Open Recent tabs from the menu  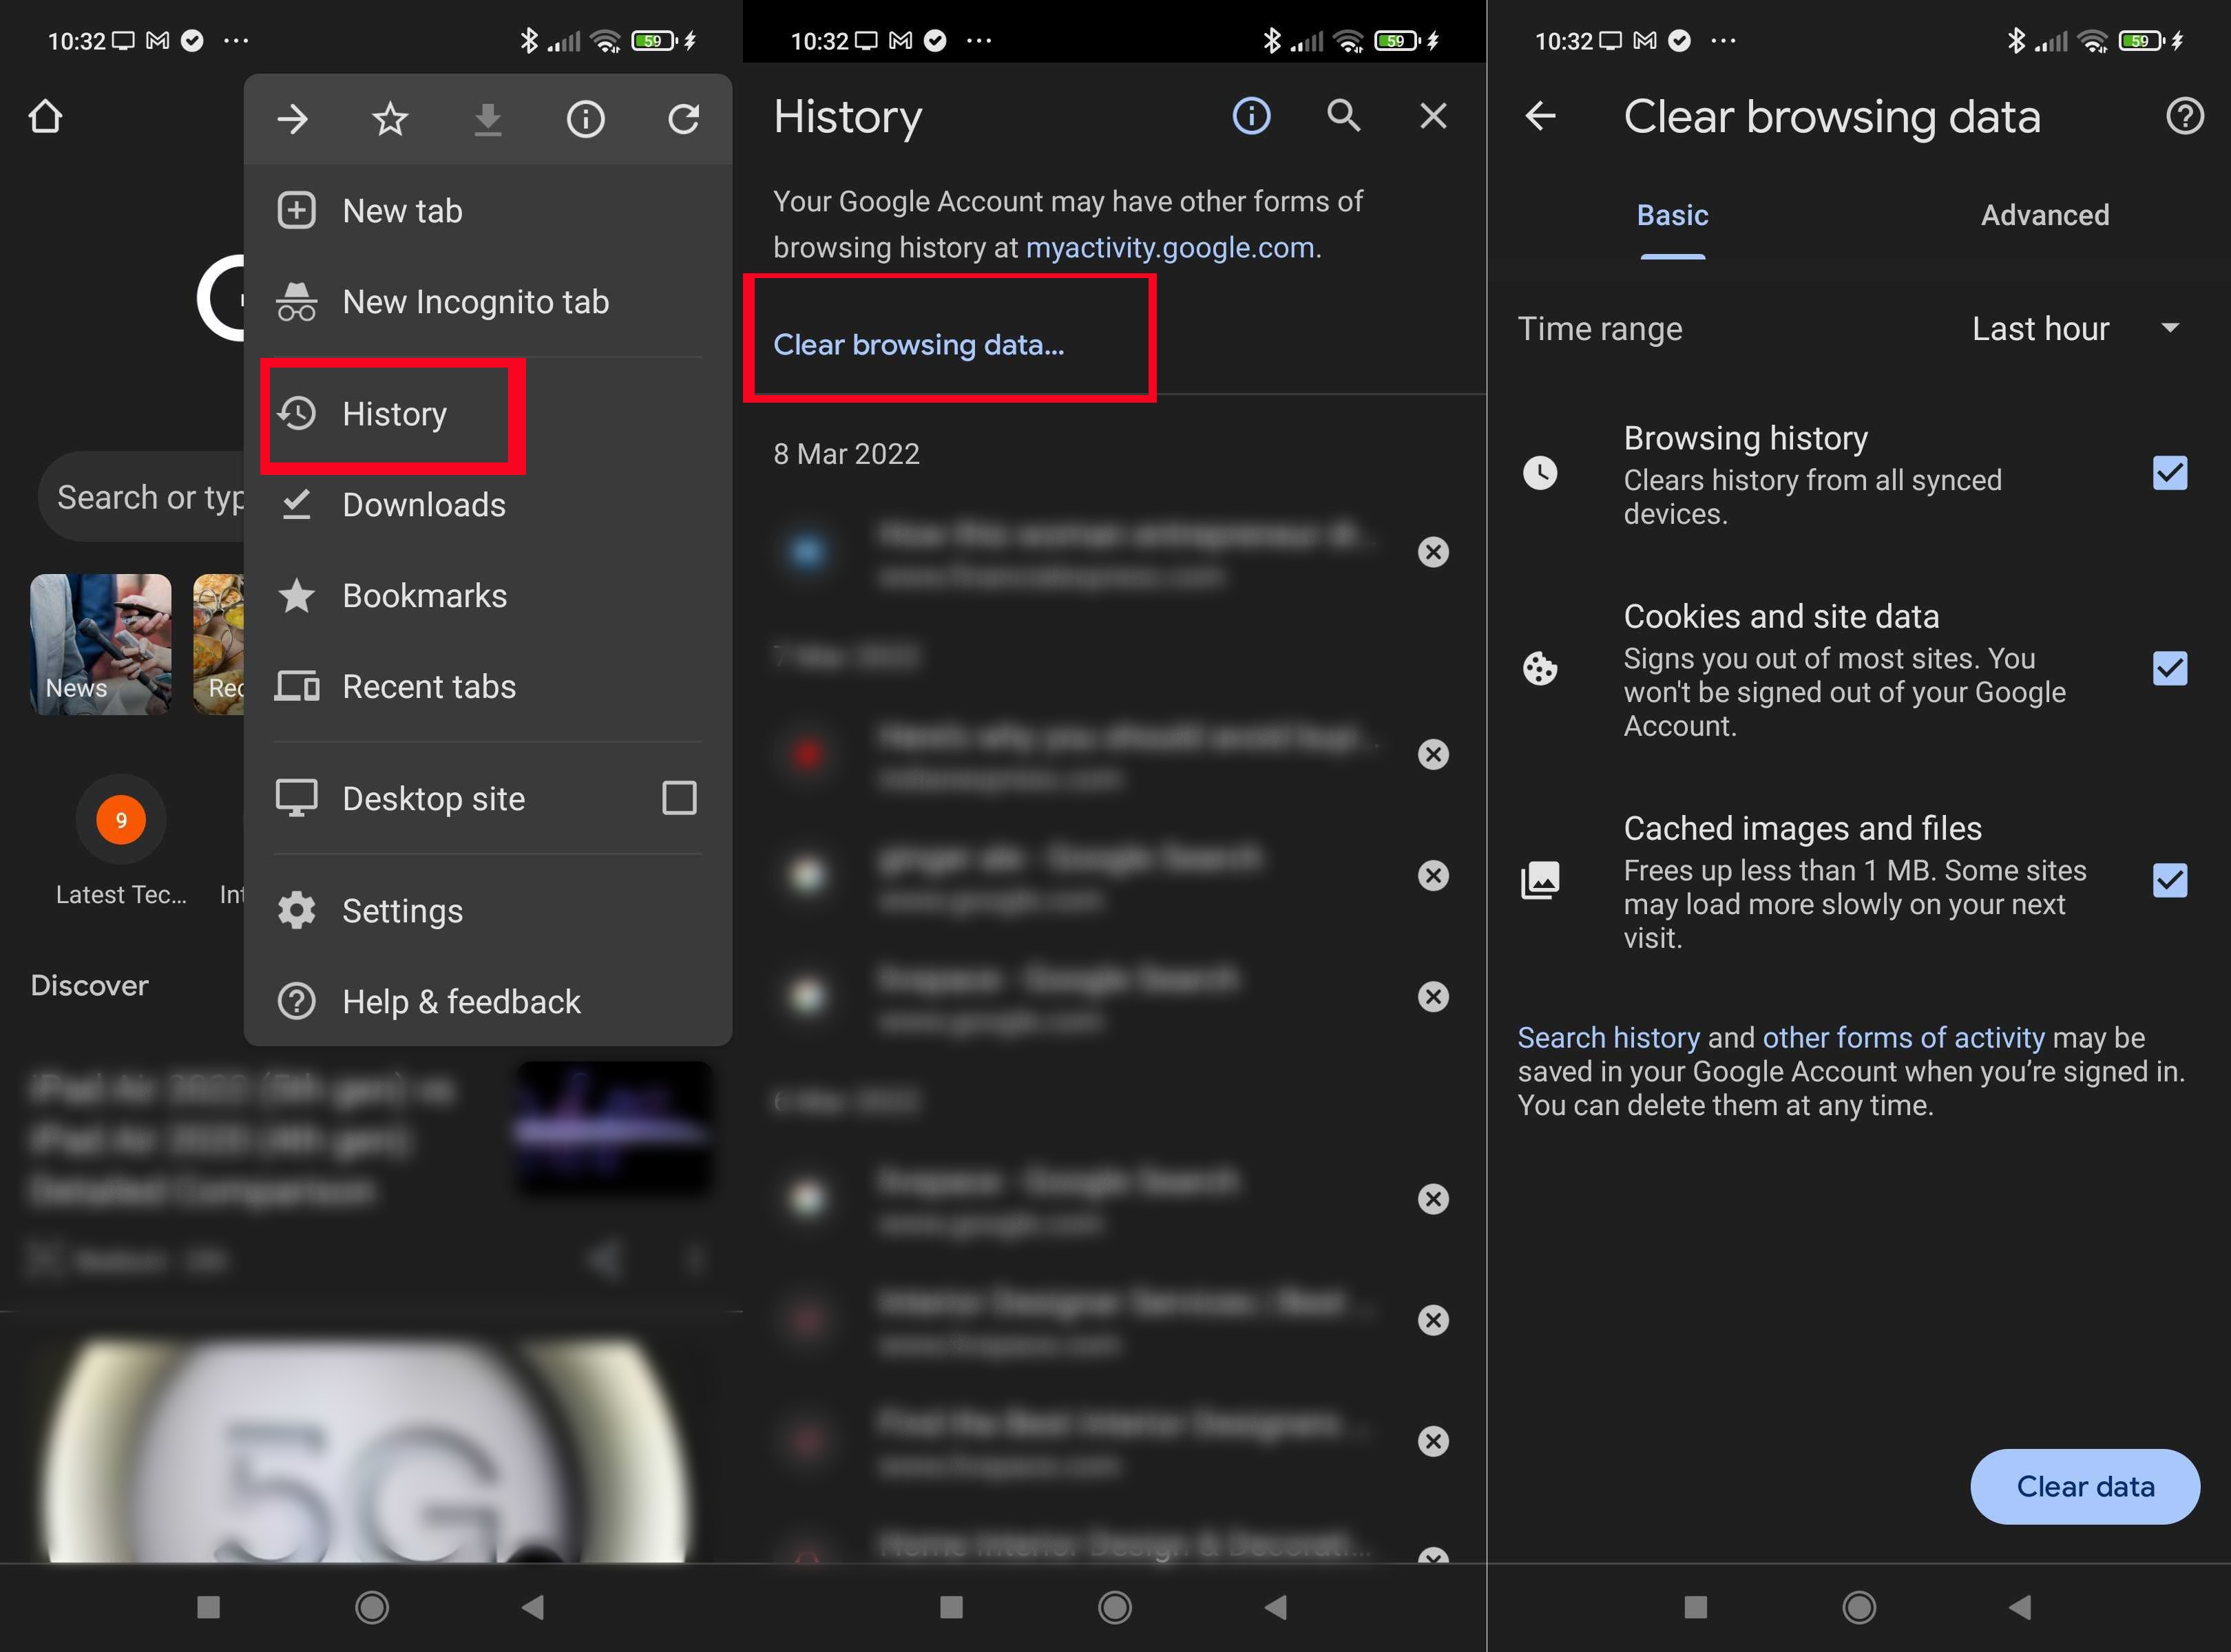[488, 687]
